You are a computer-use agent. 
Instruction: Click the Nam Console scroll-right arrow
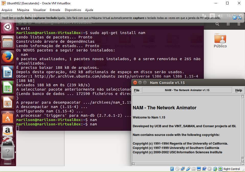243,164
